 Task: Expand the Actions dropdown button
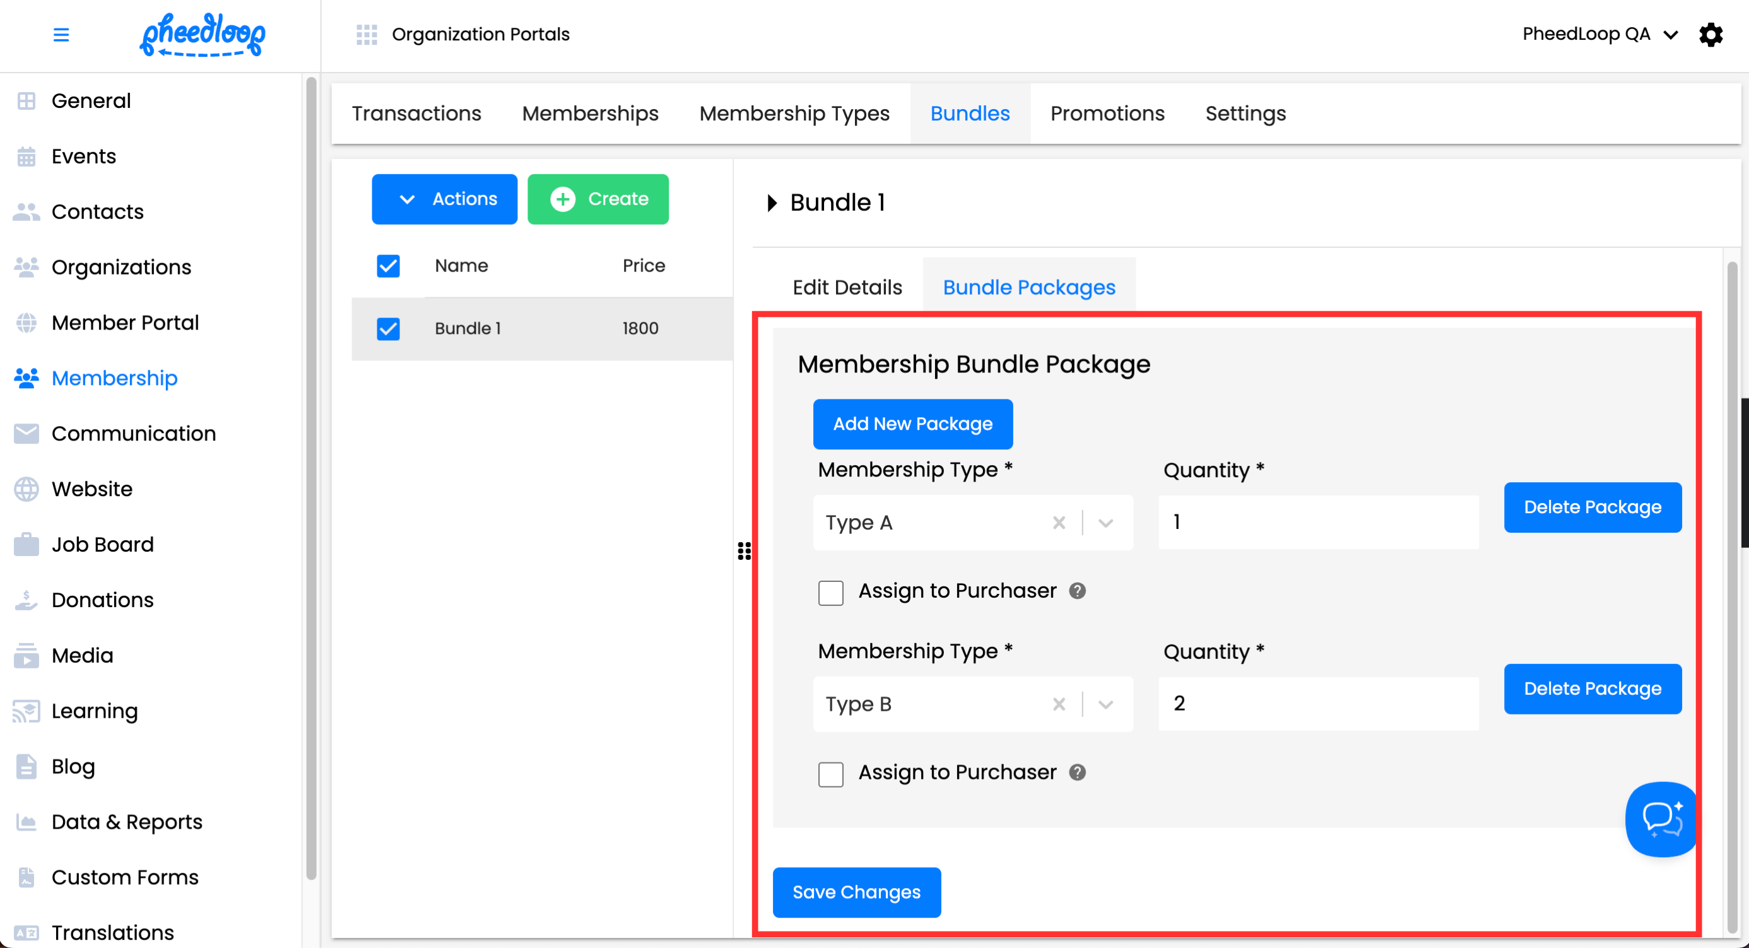click(x=445, y=199)
